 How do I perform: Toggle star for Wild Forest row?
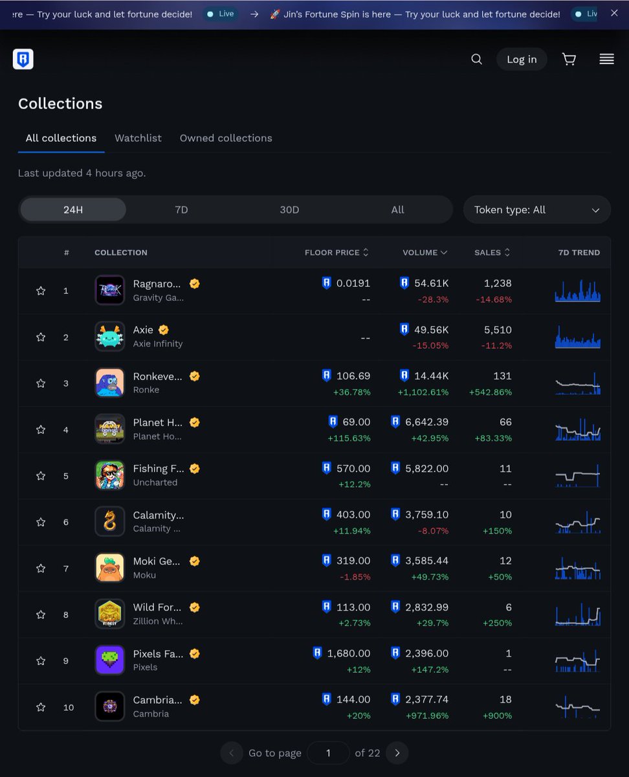coord(41,614)
